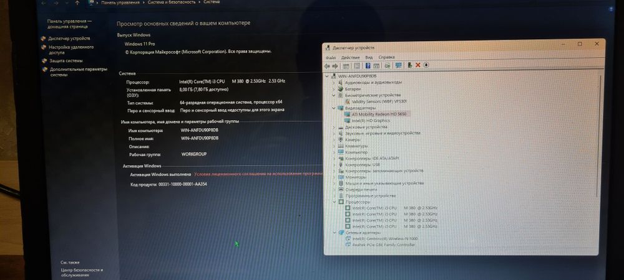Expand the Программные устройства node

tap(334, 196)
